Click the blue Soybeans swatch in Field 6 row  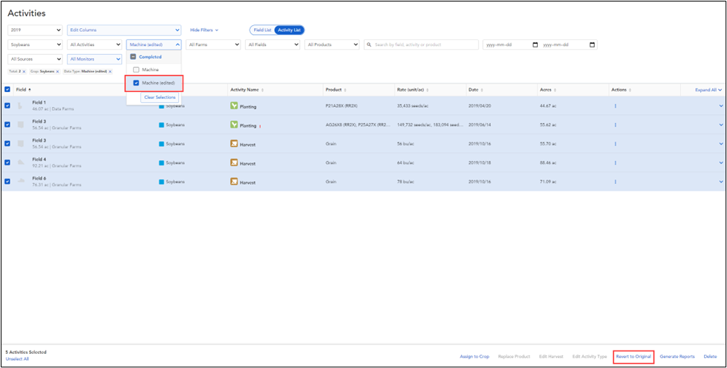[x=161, y=183]
